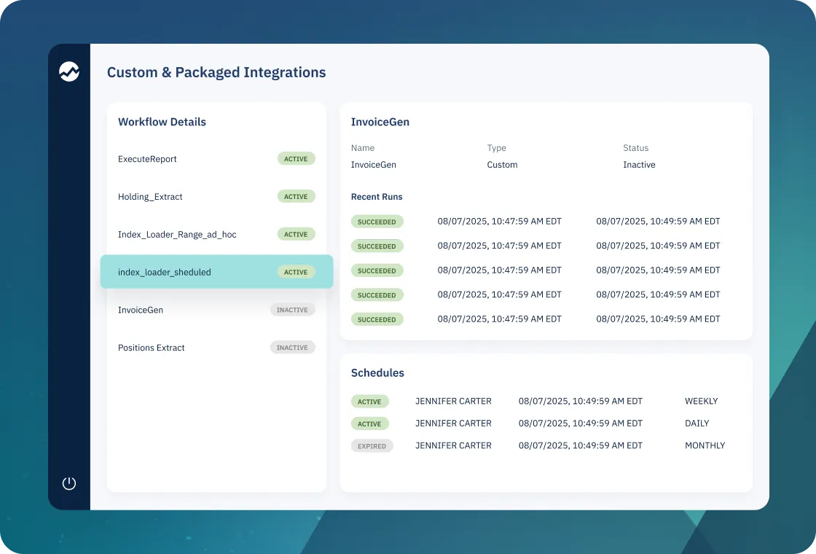Click the first SUCCEEDED run badge
This screenshot has width=816, height=554.
point(377,222)
